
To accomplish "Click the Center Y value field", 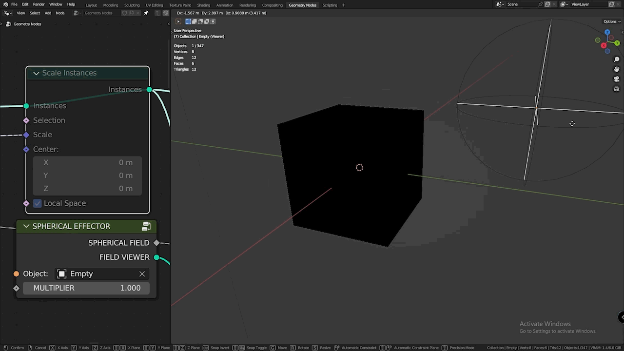I will tap(87, 175).
